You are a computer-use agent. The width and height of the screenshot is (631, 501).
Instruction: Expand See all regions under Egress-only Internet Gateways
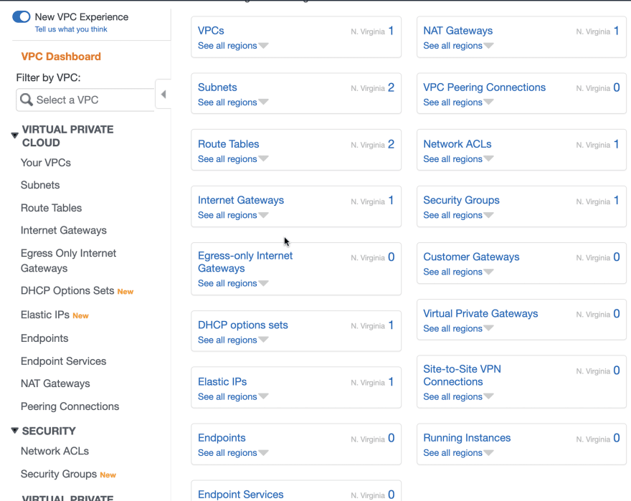tap(232, 283)
